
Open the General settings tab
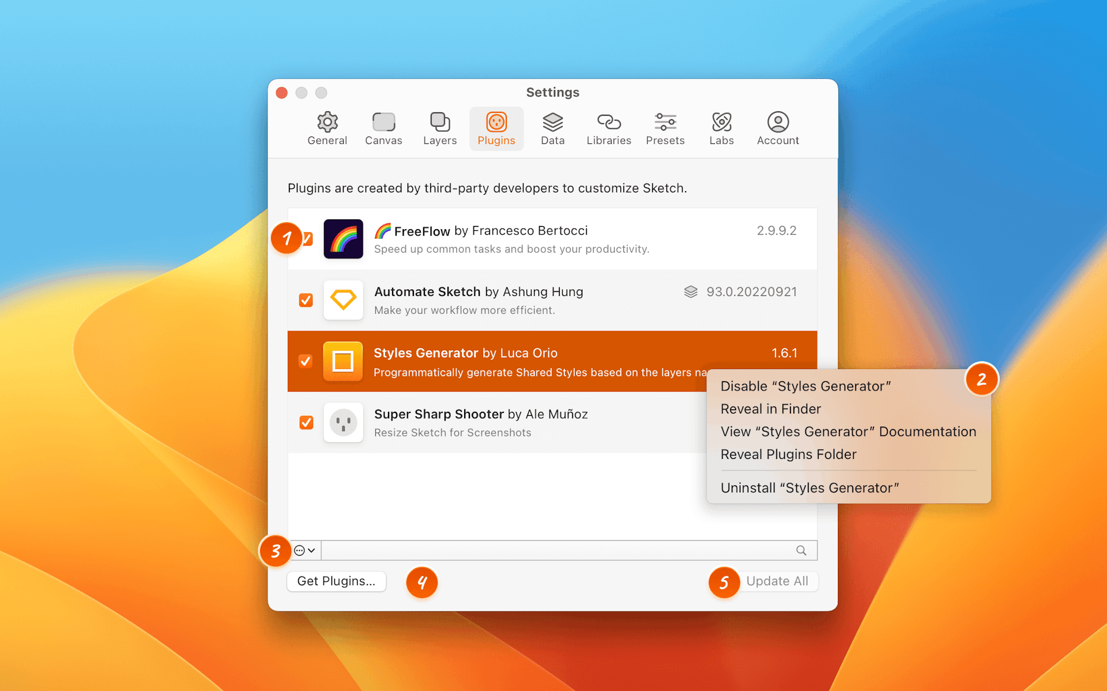click(x=327, y=128)
